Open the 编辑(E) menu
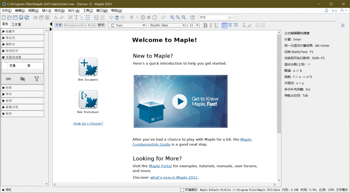The width and height of the screenshot is (350, 193). [x=20, y=11]
